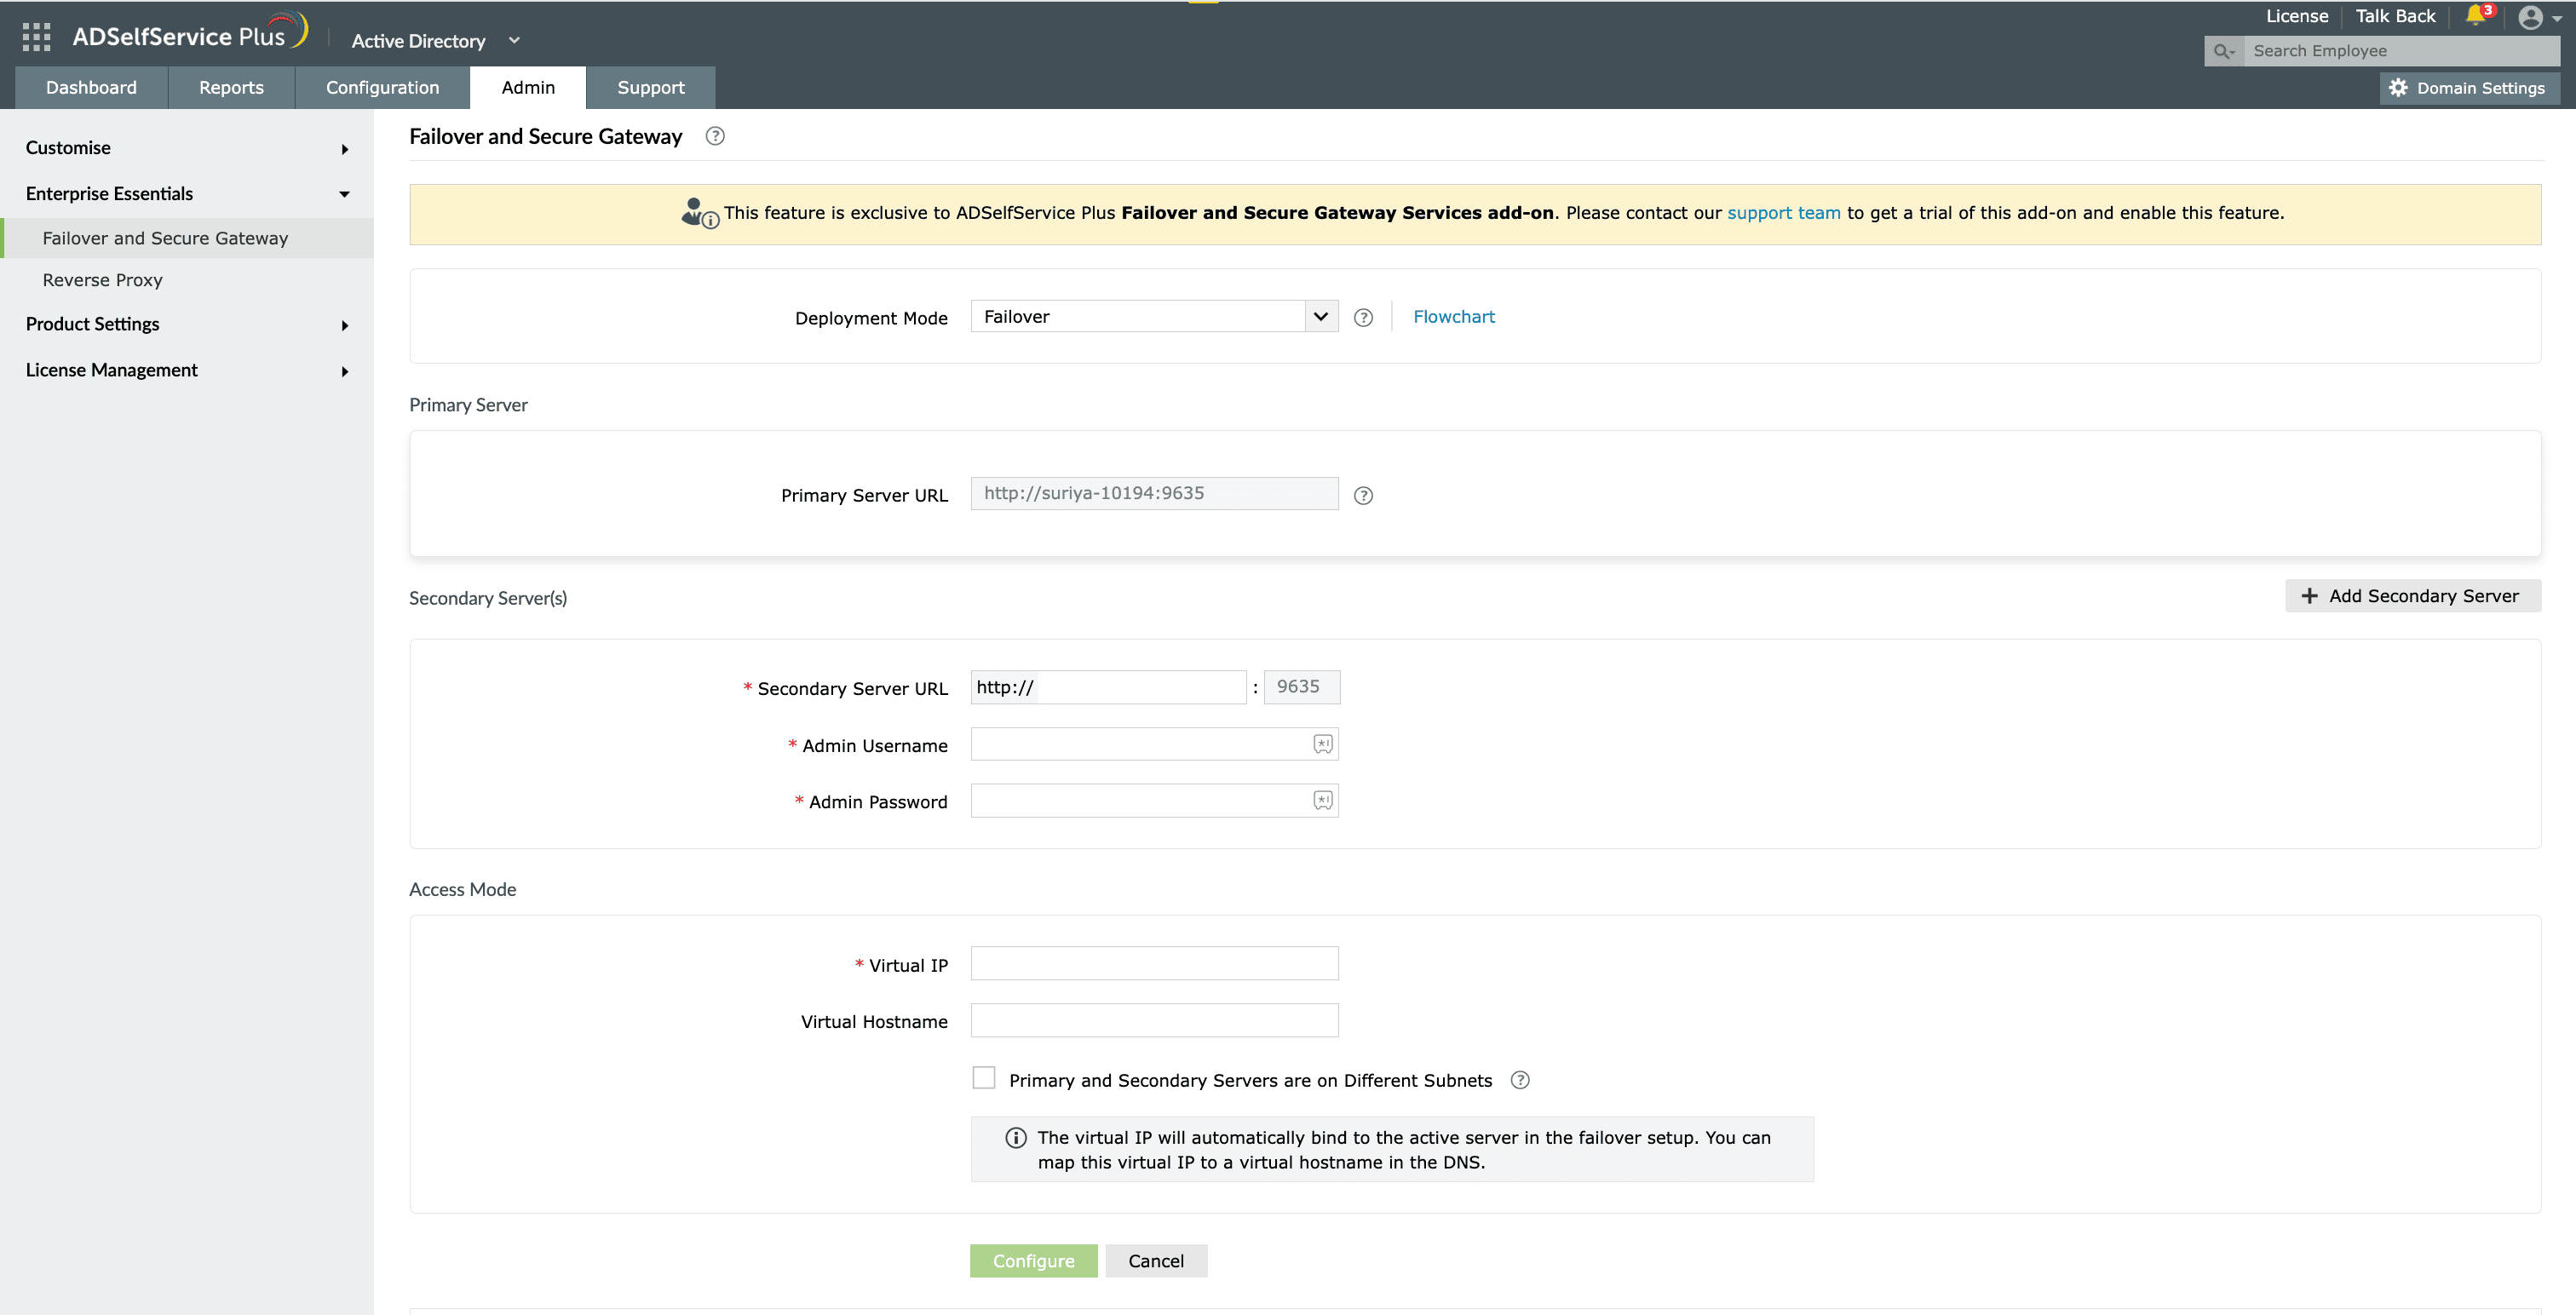Click info icon in the virtual IP note
Screen dimensions: 2576x1315
click(1016, 1138)
